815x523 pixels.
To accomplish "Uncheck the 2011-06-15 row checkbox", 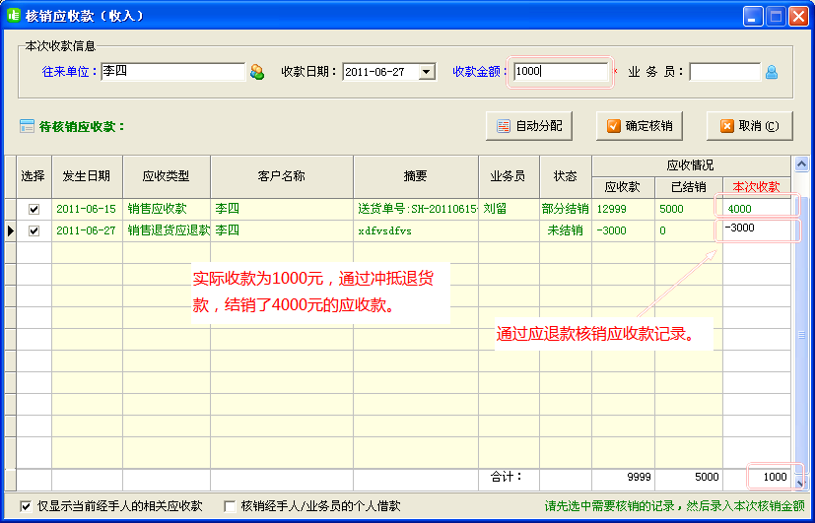I will 34,209.
